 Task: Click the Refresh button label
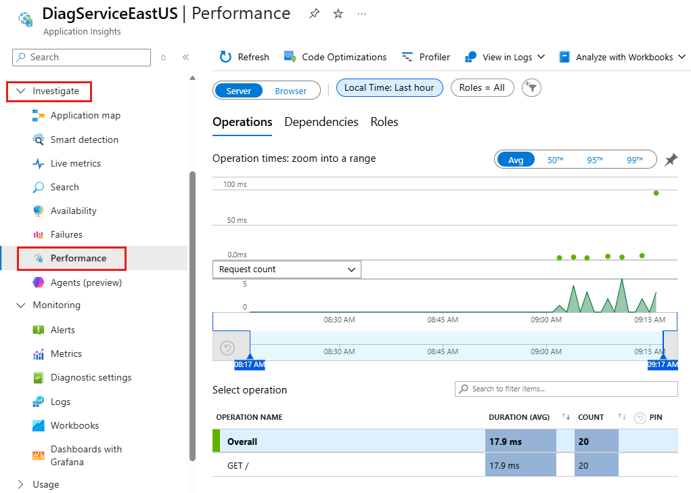[x=253, y=58]
